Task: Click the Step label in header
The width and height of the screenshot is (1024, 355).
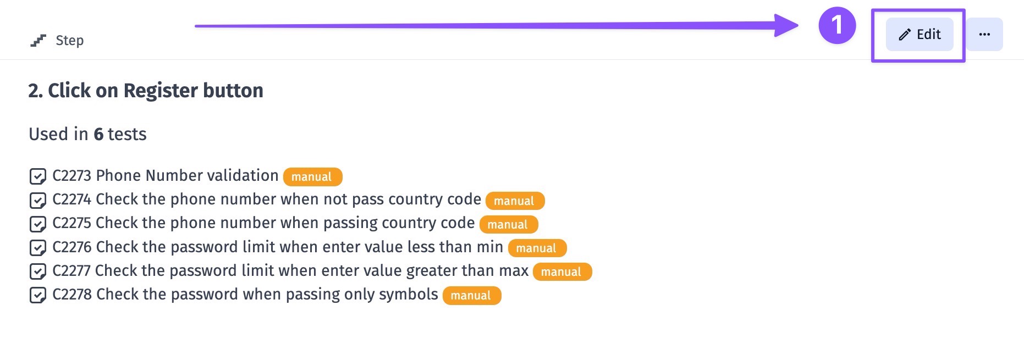Action: coord(70,41)
